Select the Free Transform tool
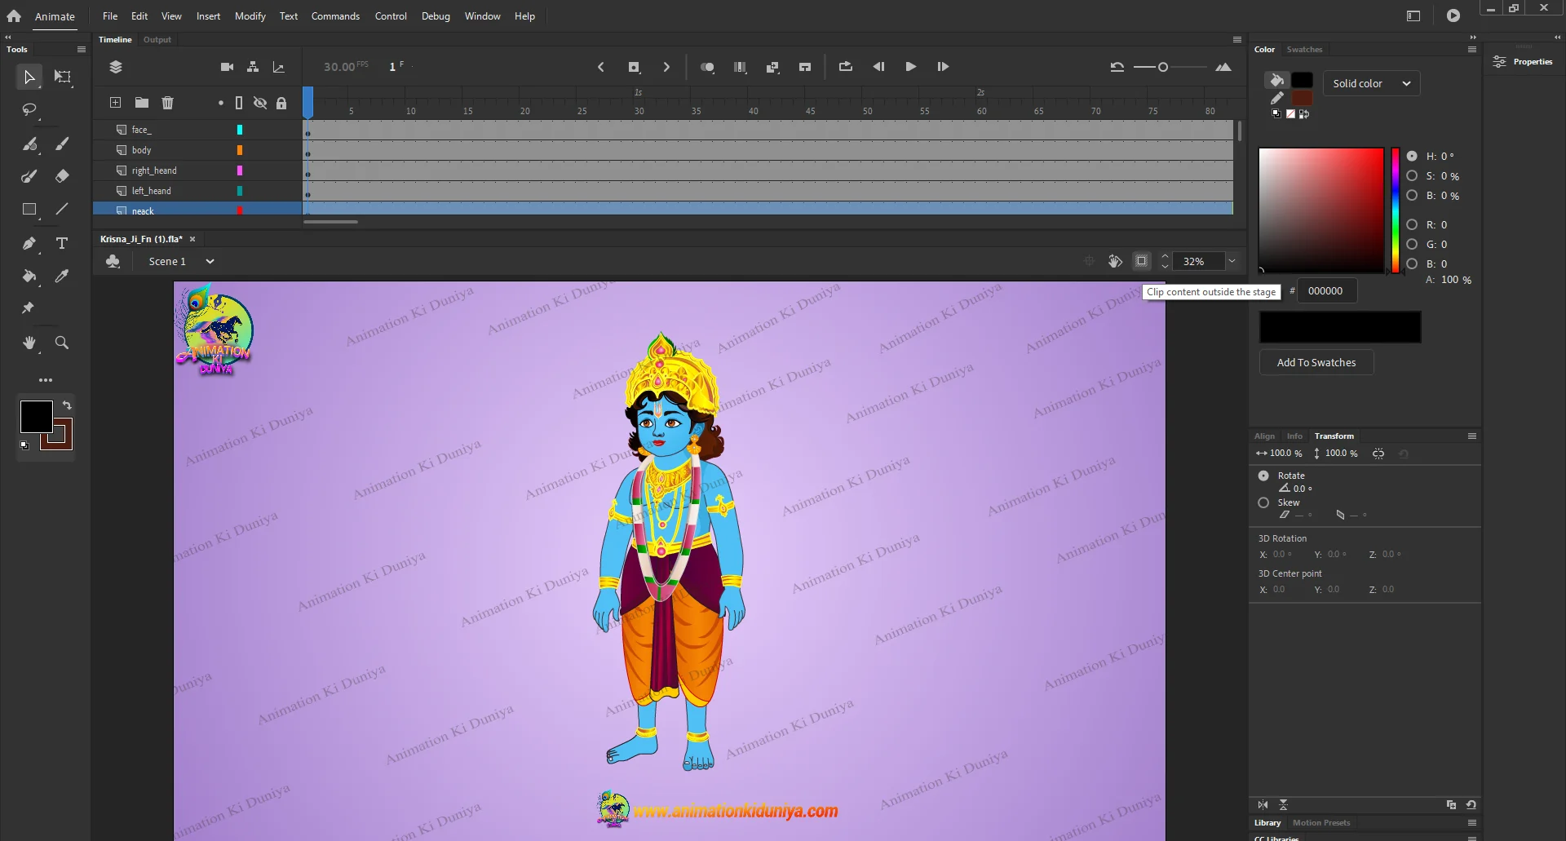 coord(62,77)
